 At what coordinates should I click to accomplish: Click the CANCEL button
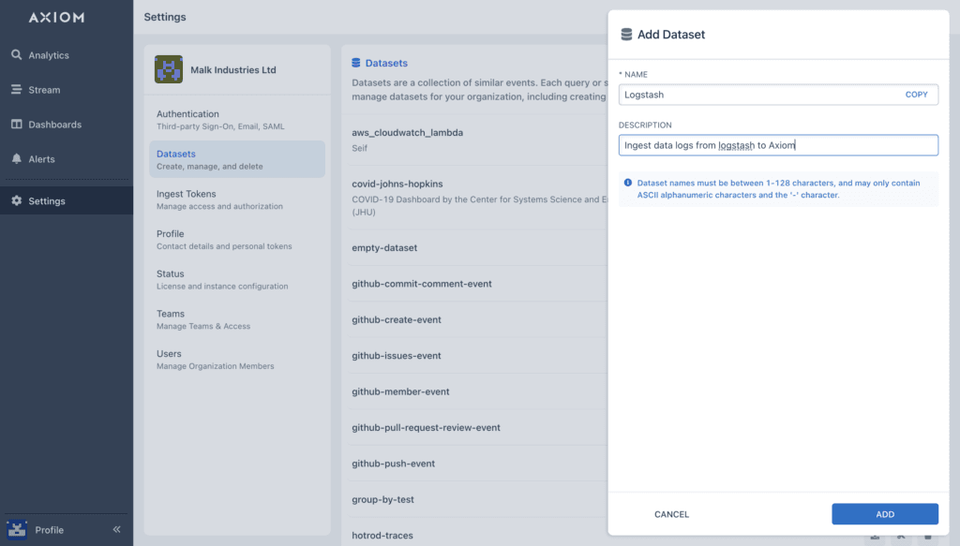[671, 514]
